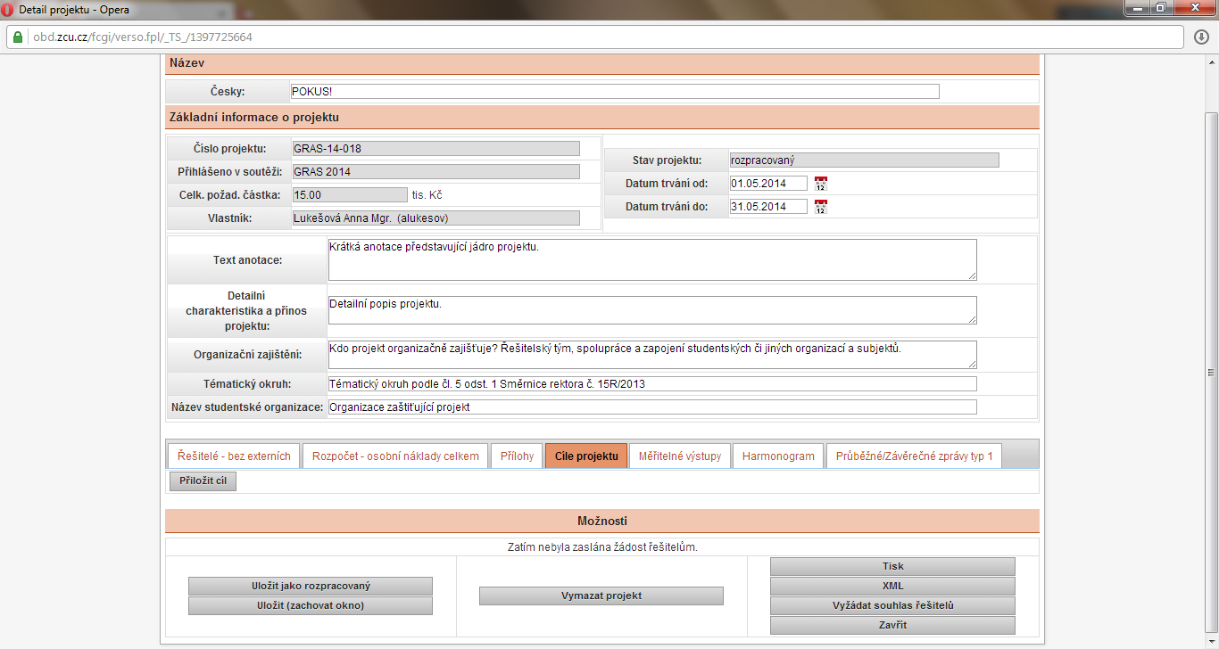Click the Organizační zajištění textarea

point(652,354)
